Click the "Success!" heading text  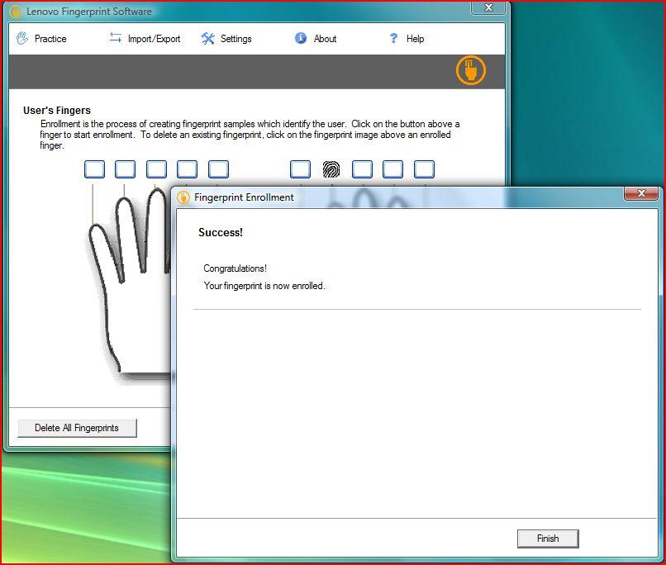(x=221, y=233)
